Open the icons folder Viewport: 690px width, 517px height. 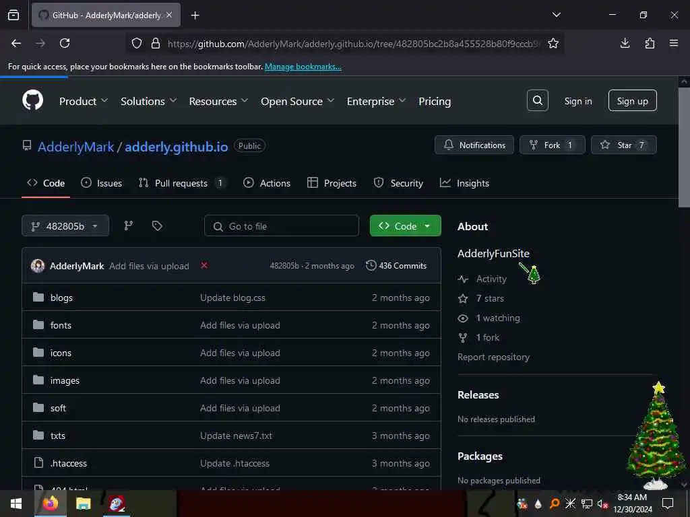pyautogui.click(x=60, y=353)
